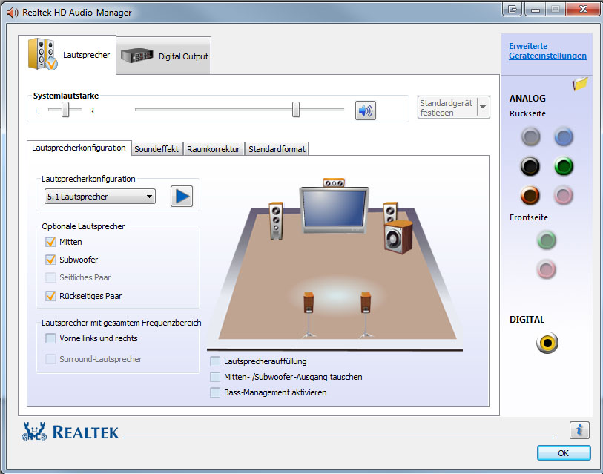Screen dimensions: 603x474
Task: Mute system volume with speaker button
Action: pyautogui.click(x=365, y=111)
